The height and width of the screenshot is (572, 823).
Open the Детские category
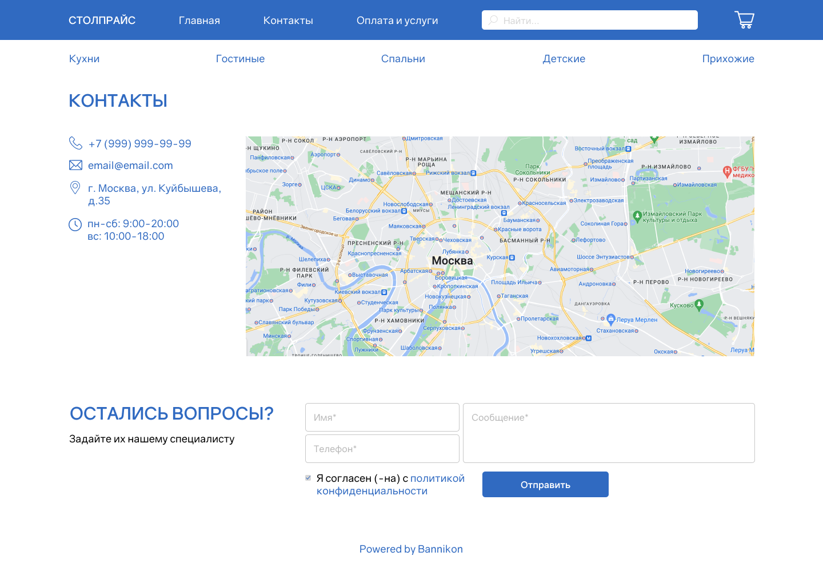tap(564, 59)
